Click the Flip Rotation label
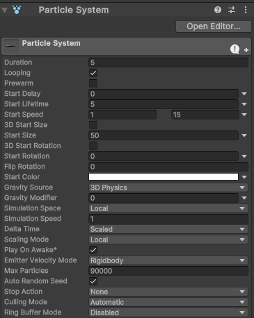Image resolution: width=254 pixels, height=318 pixels. click(24, 167)
